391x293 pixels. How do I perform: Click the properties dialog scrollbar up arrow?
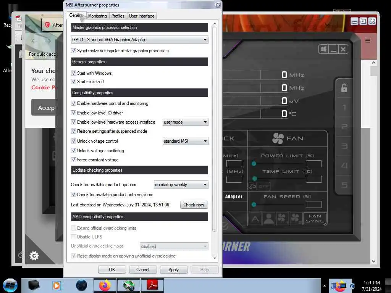[215, 24]
